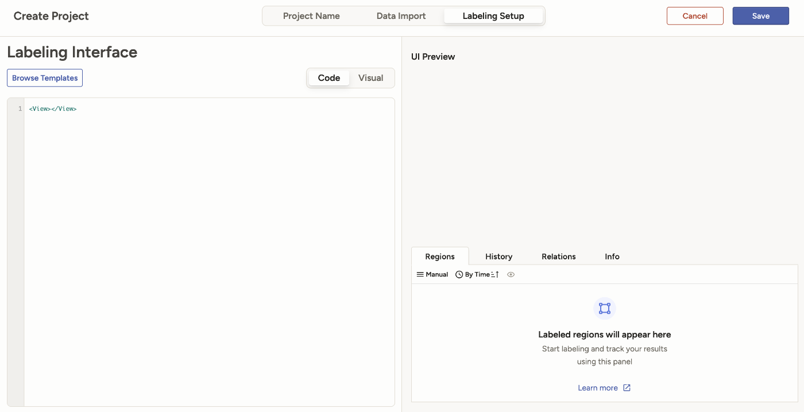Select the Labeling Setup step
This screenshot has height=412, width=804.
point(493,16)
